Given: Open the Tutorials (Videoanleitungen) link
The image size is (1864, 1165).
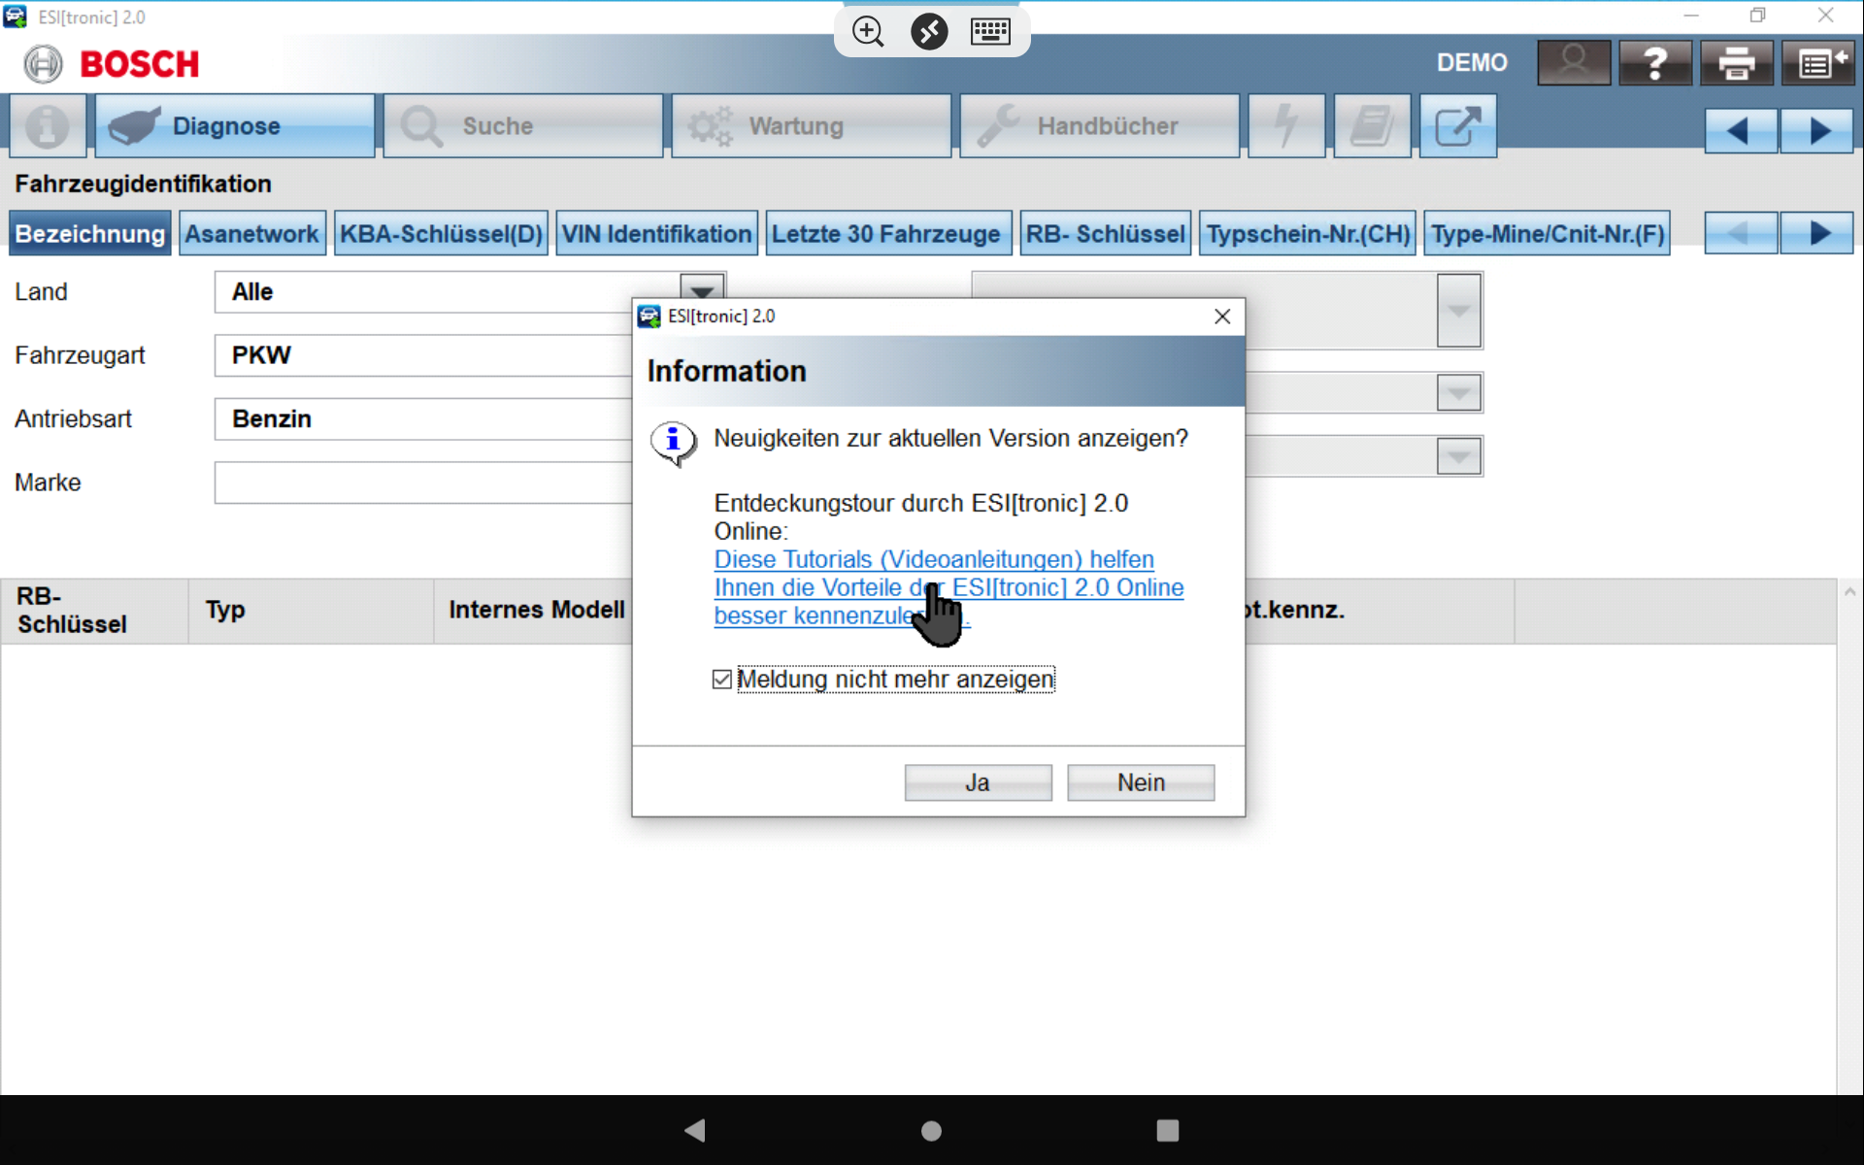Looking at the screenshot, I should pos(949,587).
